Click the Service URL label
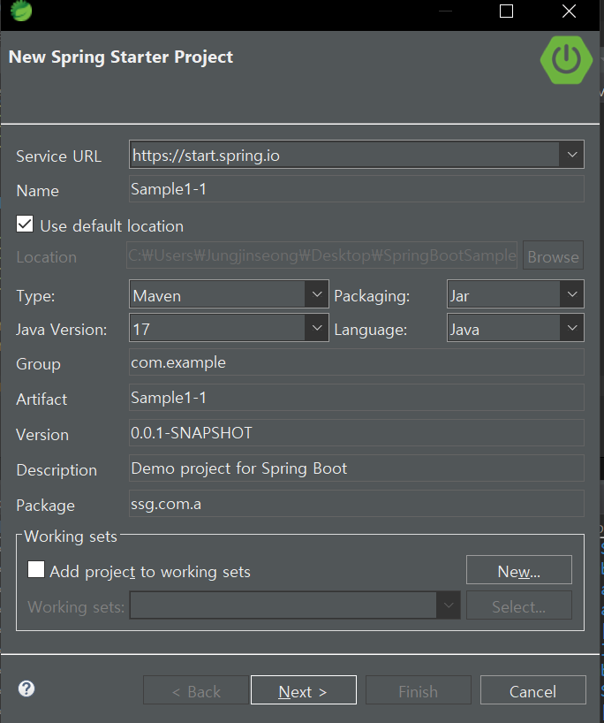 coord(58,156)
